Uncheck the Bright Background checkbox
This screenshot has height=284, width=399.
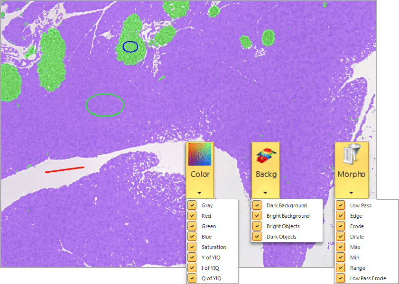click(257, 216)
